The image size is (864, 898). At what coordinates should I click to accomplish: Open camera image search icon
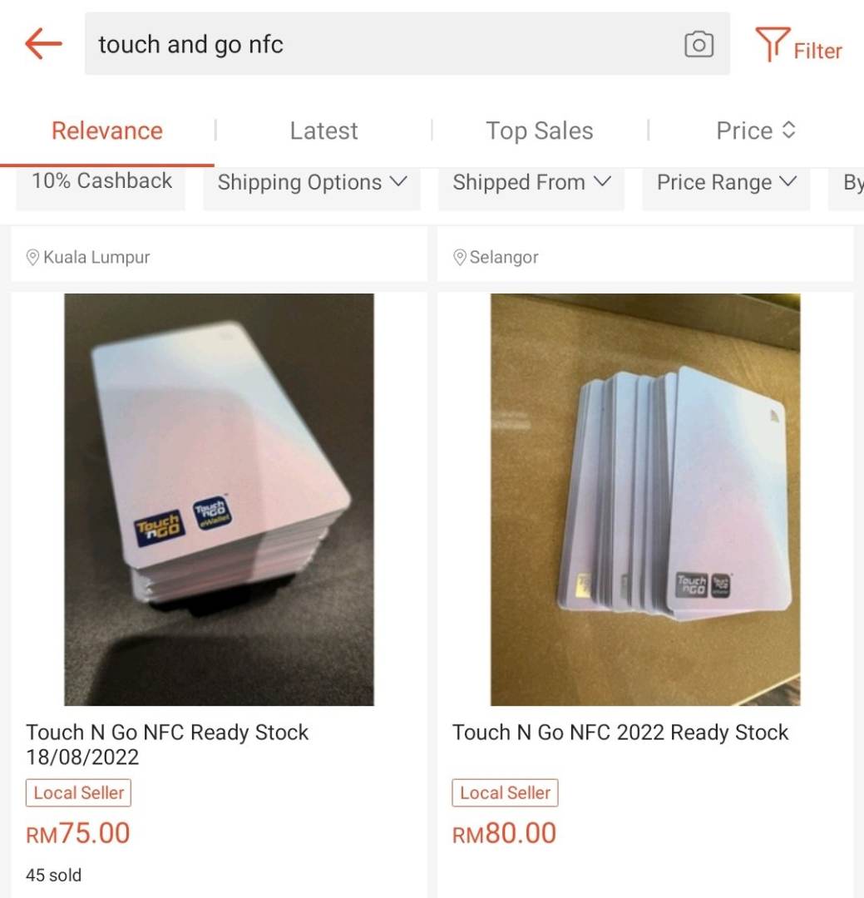(699, 44)
